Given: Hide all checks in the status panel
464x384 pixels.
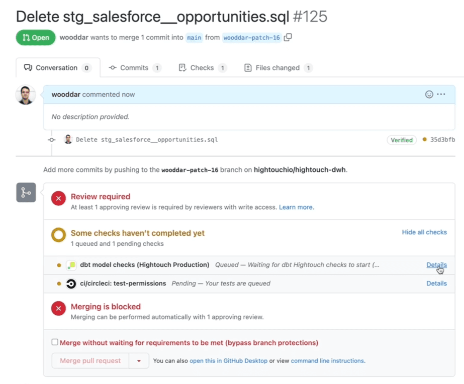Looking at the screenshot, I should [424, 232].
